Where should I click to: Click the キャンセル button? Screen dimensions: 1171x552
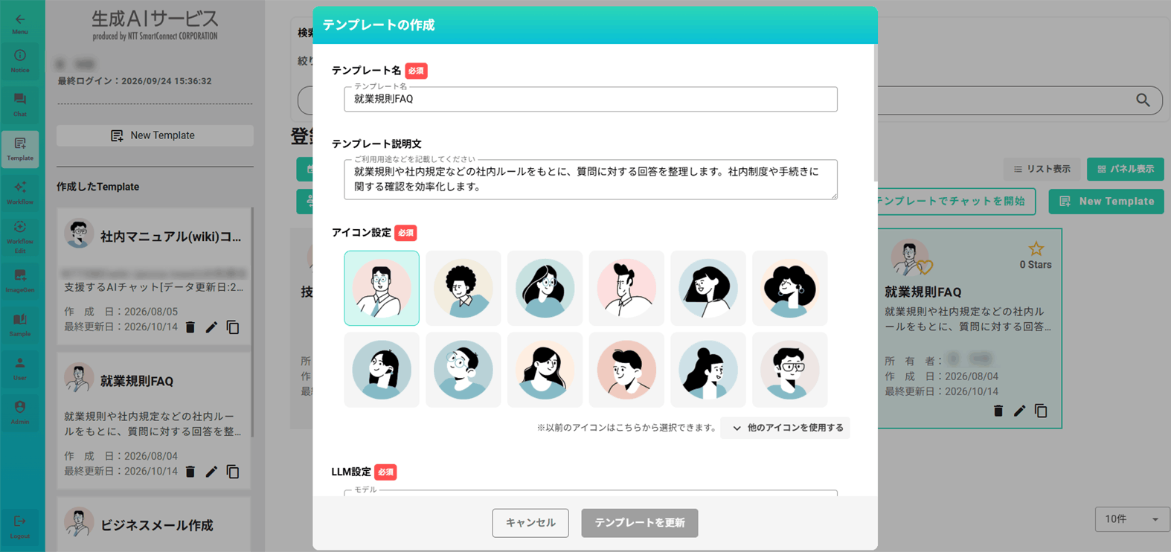pos(530,523)
